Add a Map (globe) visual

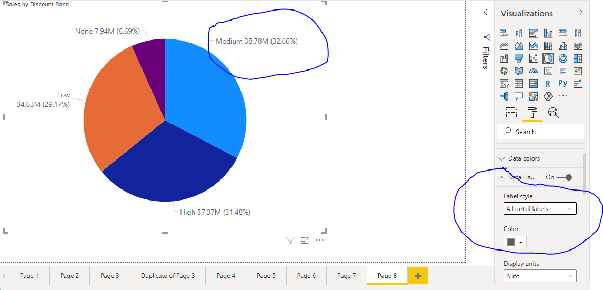tap(504, 71)
